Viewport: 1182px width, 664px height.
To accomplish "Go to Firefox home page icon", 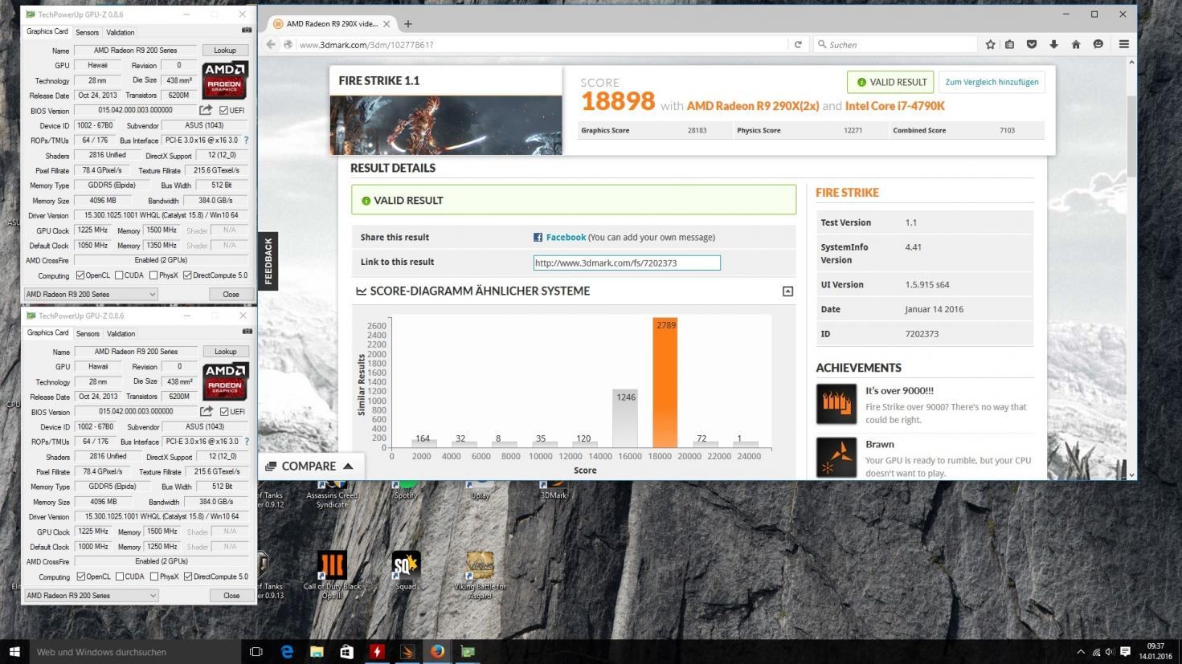I will pyautogui.click(x=1076, y=45).
